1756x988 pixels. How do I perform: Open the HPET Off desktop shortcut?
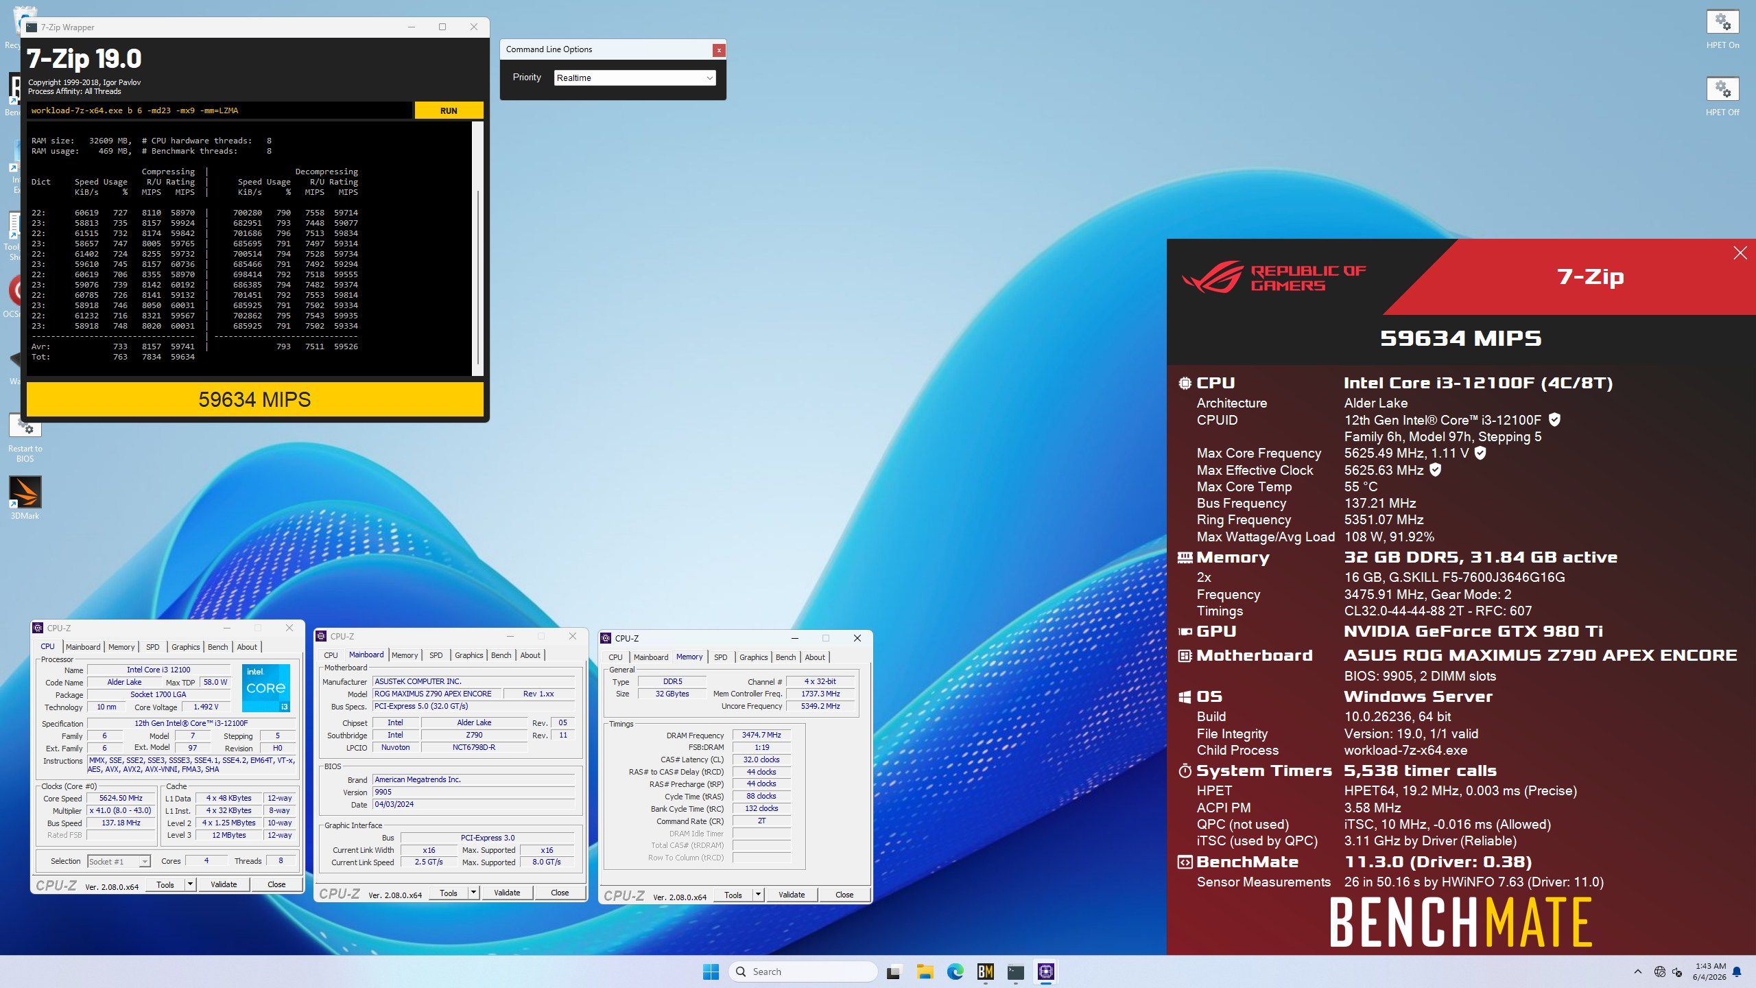click(x=1722, y=97)
